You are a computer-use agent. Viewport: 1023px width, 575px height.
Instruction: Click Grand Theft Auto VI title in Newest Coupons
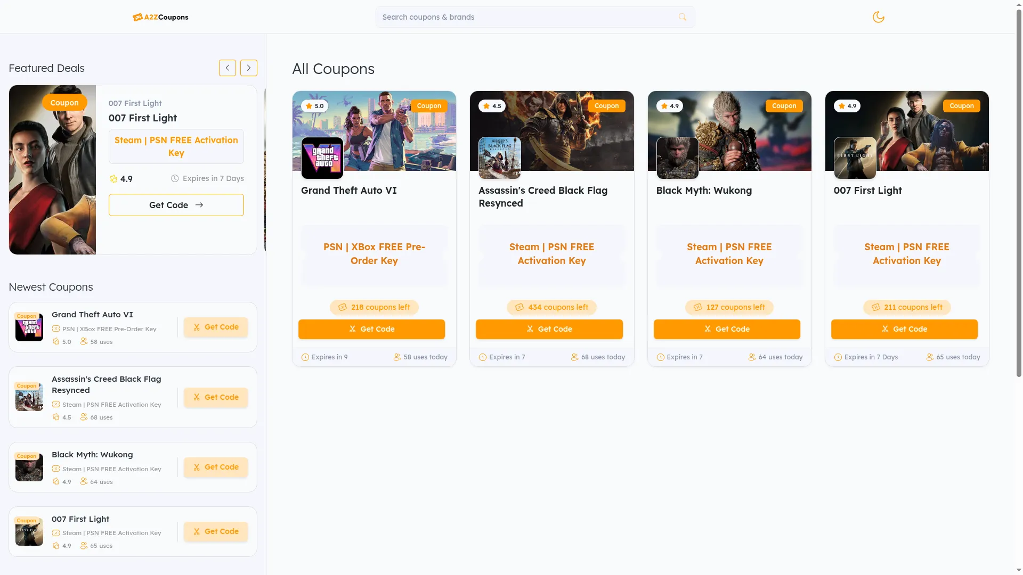coord(92,315)
